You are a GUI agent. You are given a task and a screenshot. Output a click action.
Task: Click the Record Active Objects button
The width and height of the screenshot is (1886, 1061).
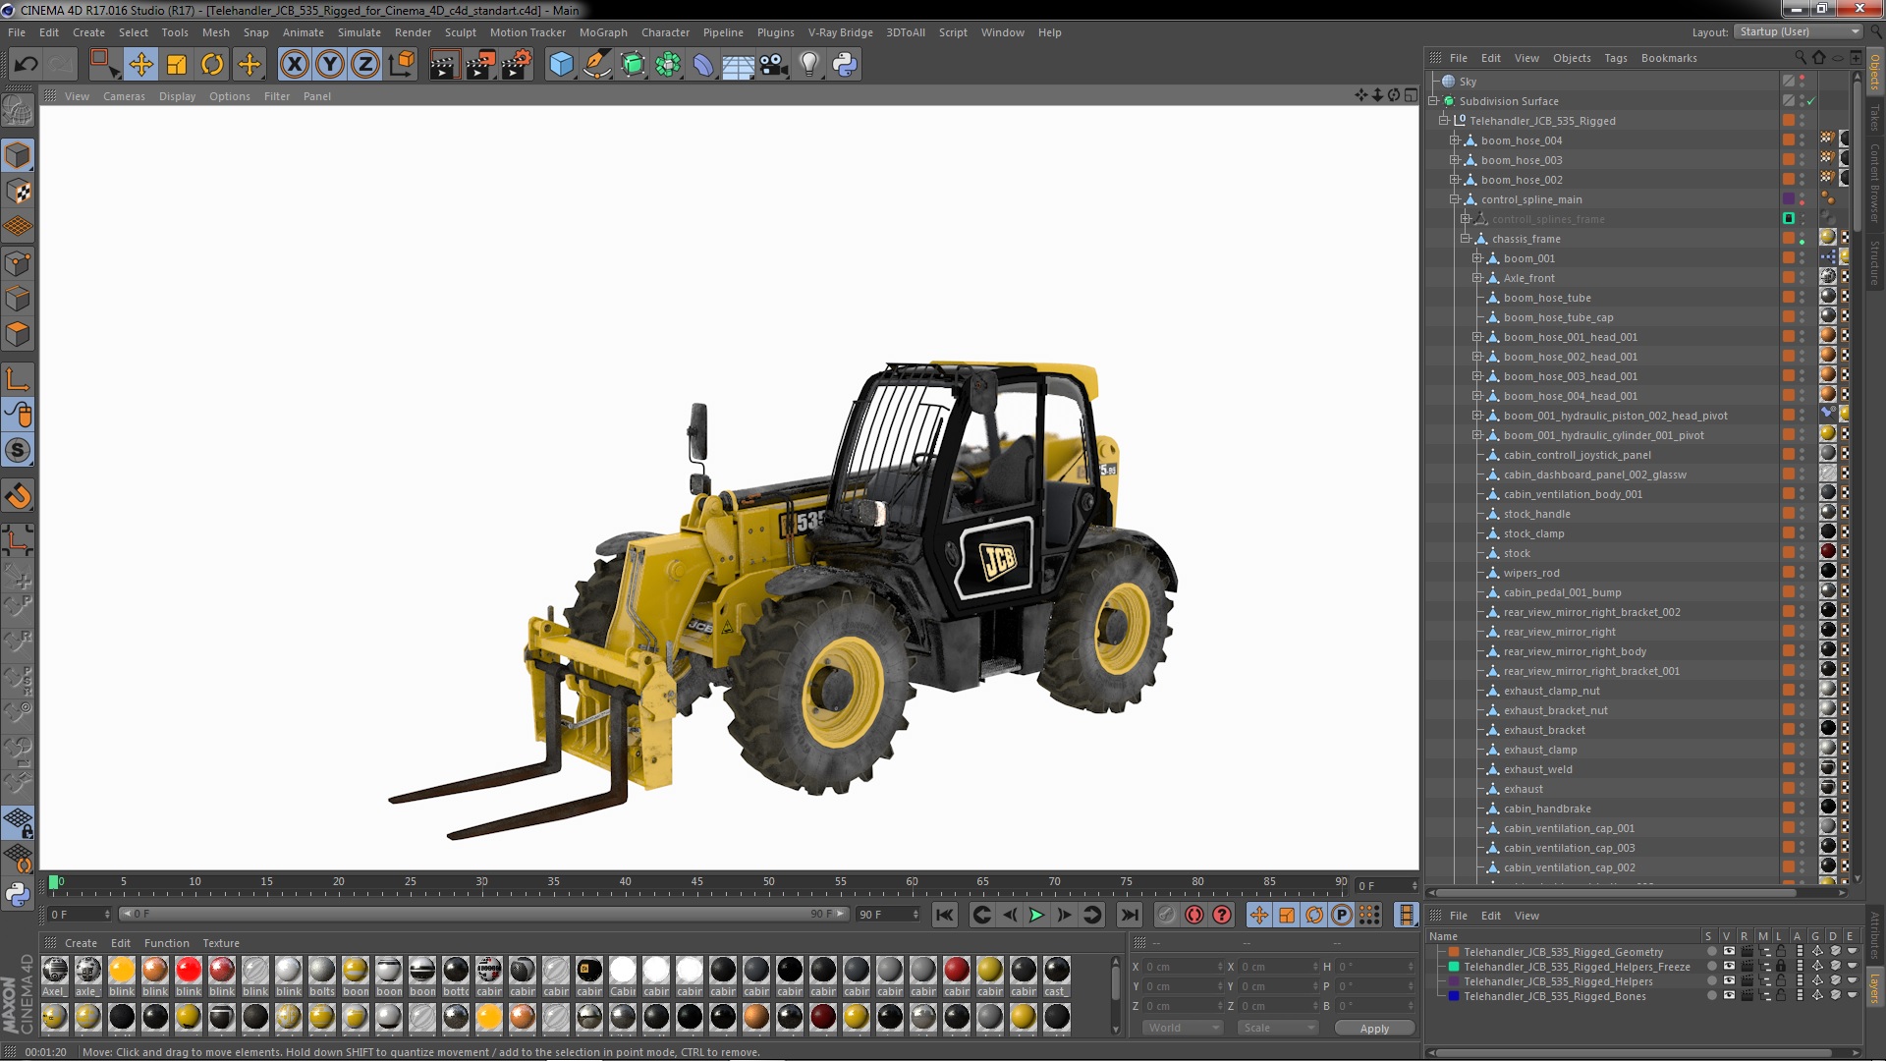pyautogui.click(x=1166, y=915)
